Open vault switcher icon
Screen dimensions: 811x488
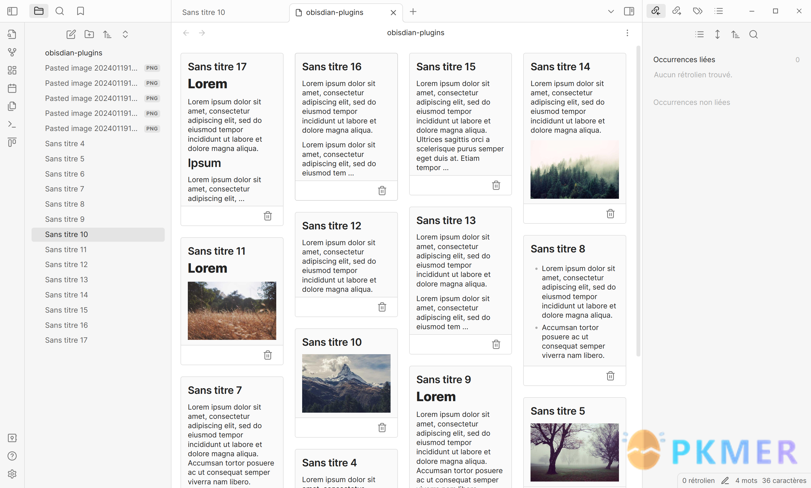point(12,438)
